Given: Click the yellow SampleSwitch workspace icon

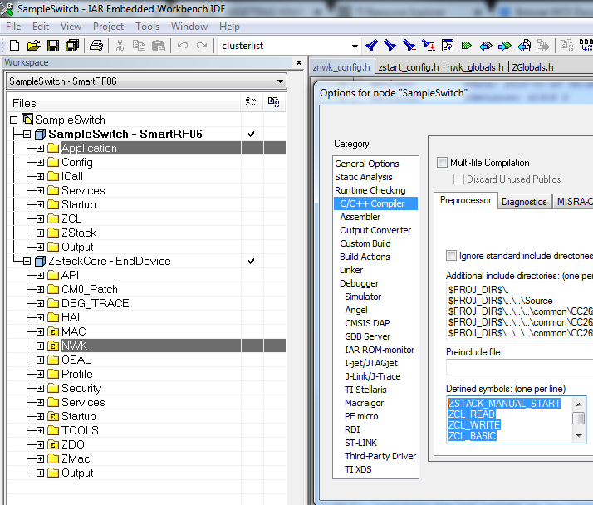Looking at the screenshot, I should click(x=27, y=120).
